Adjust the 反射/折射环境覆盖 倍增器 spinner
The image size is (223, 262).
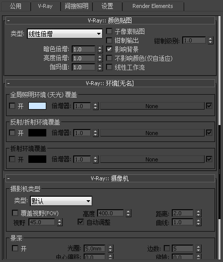[x=96, y=133]
